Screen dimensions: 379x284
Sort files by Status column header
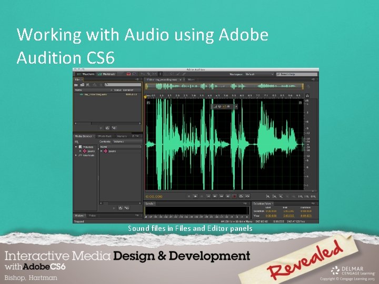117,90
